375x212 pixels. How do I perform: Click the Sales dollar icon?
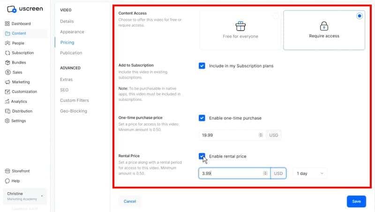(7, 72)
